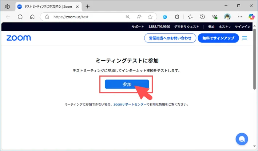Click 参加 in the top navigation bar
The image size is (258, 151).
pos(211,27)
